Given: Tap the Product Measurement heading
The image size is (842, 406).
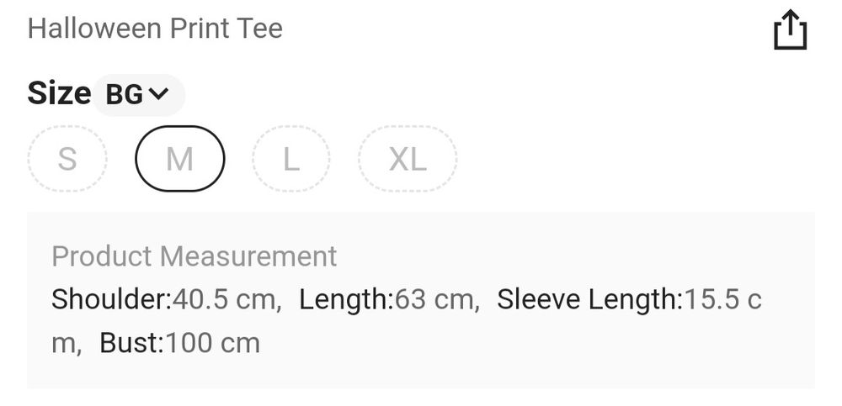Looking at the screenshot, I should (194, 256).
